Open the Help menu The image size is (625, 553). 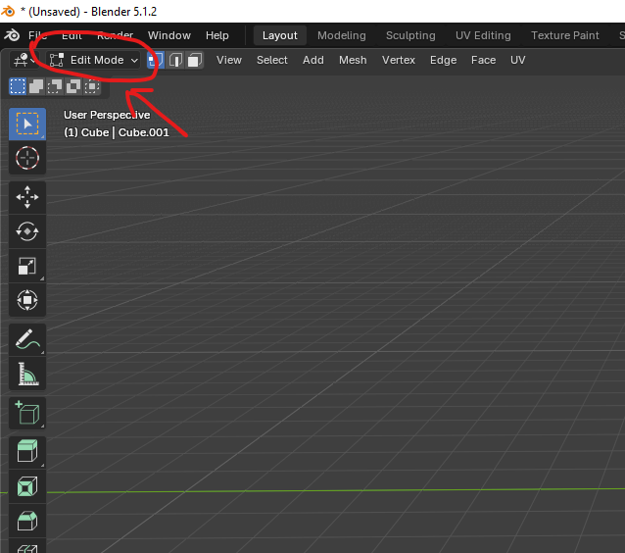click(216, 35)
